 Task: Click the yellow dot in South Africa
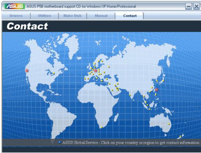(102, 127)
